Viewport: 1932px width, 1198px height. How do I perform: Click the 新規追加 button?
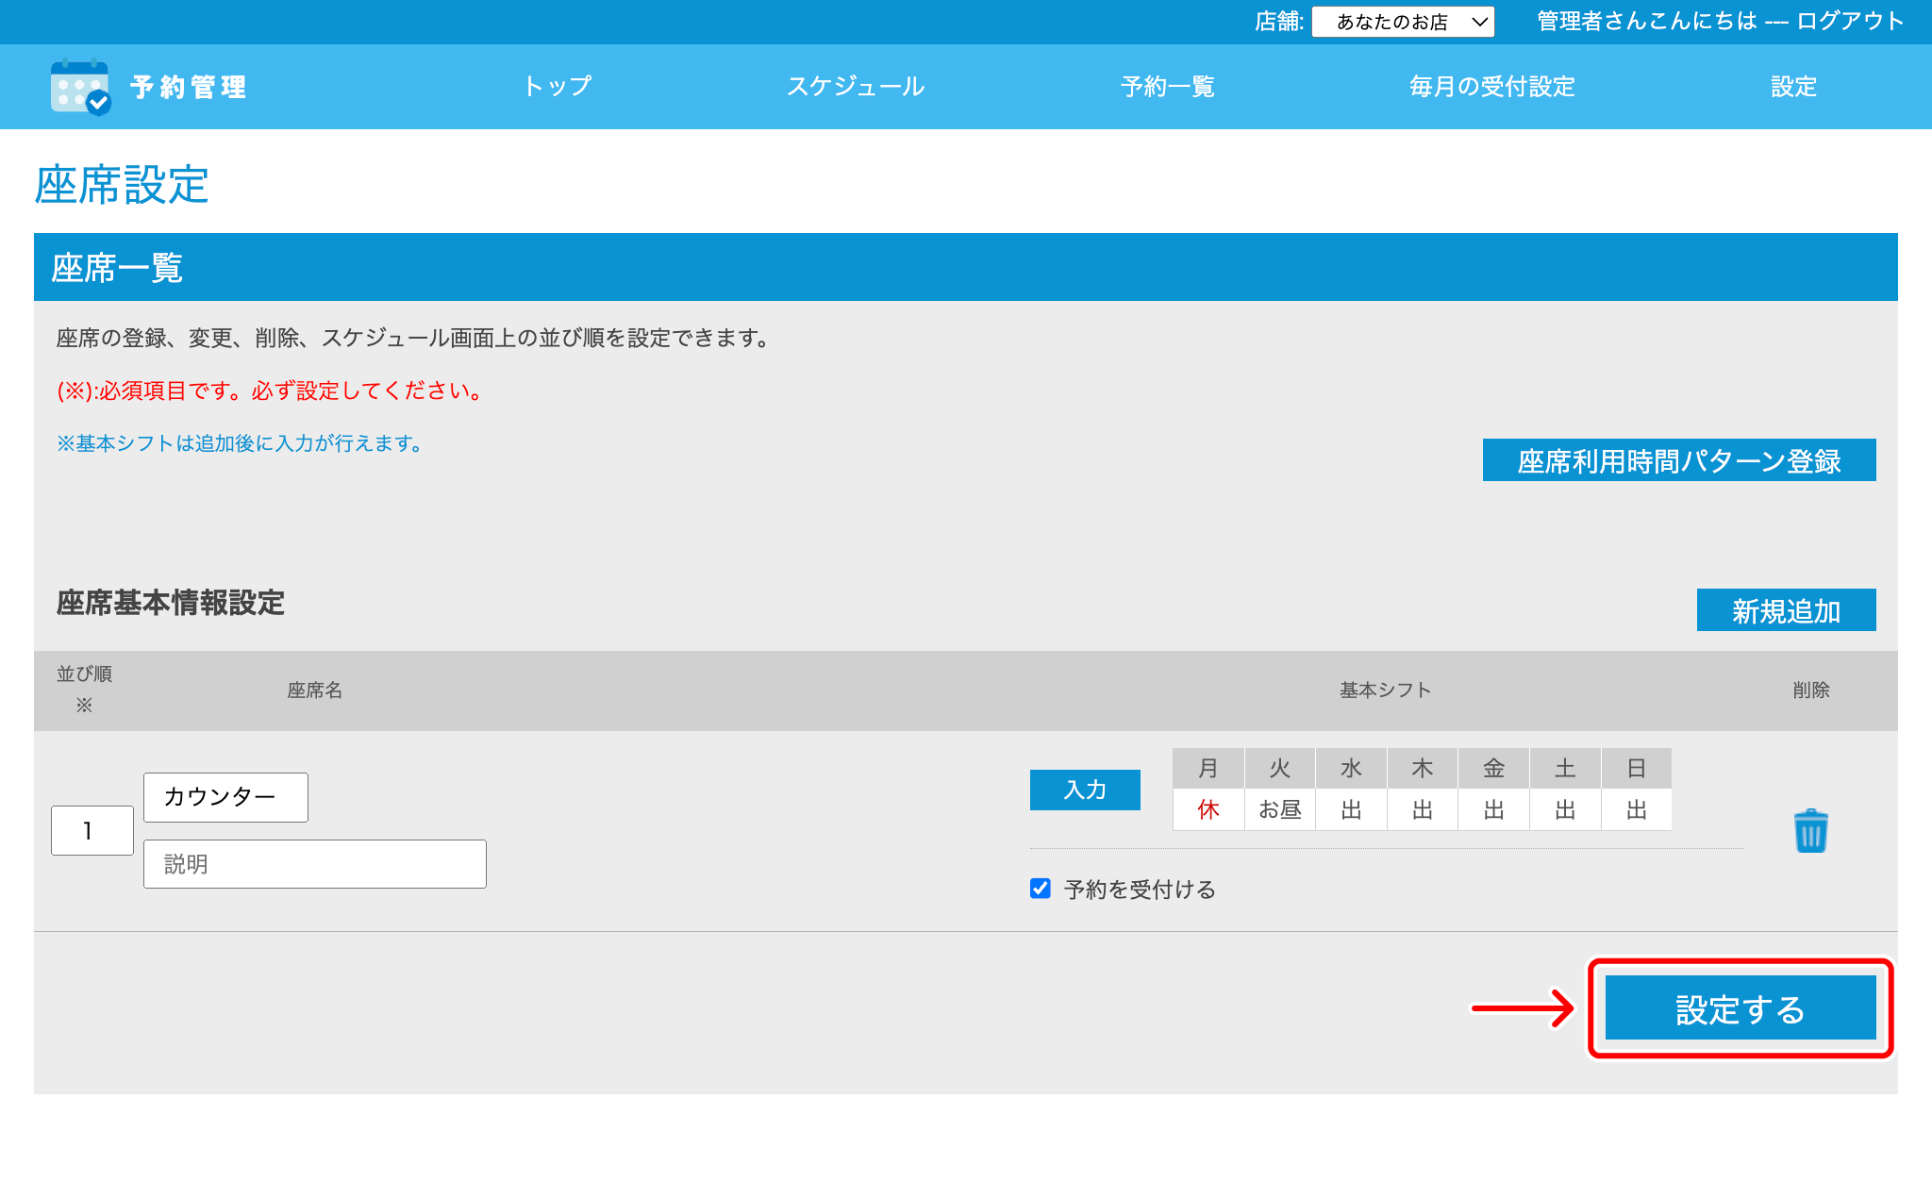tap(1786, 611)
